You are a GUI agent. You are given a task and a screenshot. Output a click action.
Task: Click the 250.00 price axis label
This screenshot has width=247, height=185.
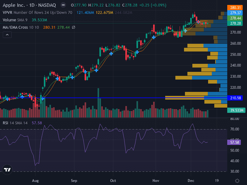(x=236, y=55)
